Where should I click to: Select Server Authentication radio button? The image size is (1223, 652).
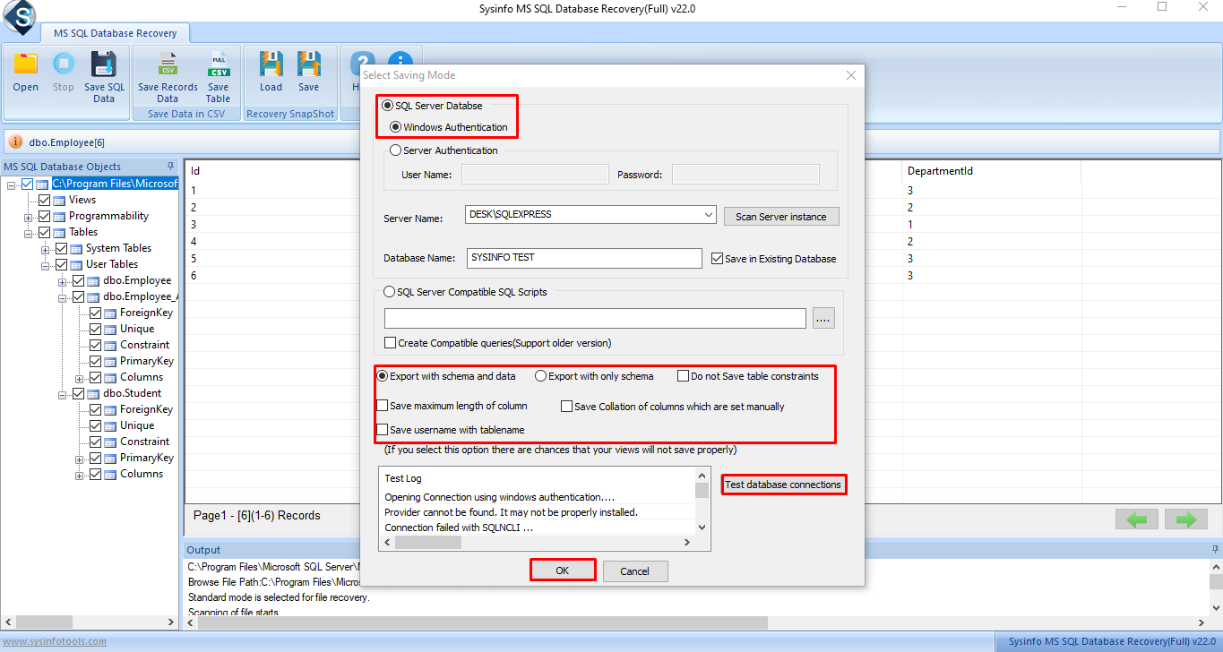point(396,150)
